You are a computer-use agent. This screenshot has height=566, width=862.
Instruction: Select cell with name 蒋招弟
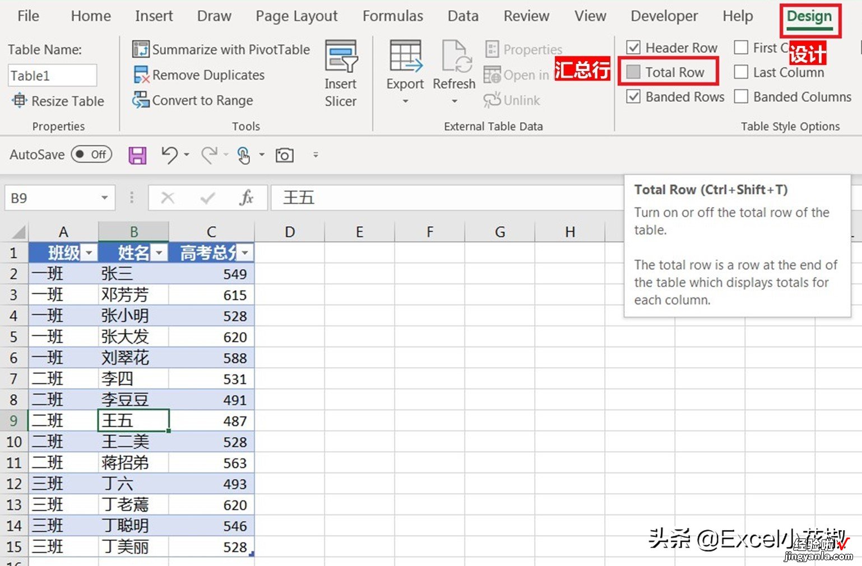click(133, 462)
